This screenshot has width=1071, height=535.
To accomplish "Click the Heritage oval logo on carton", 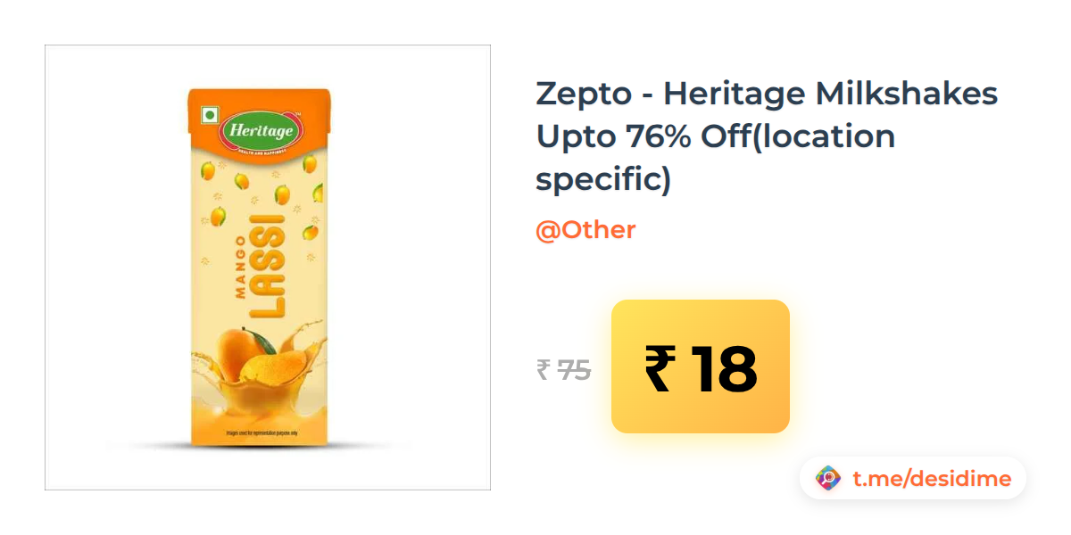I will pyautogui.click(x=261, y=130).
